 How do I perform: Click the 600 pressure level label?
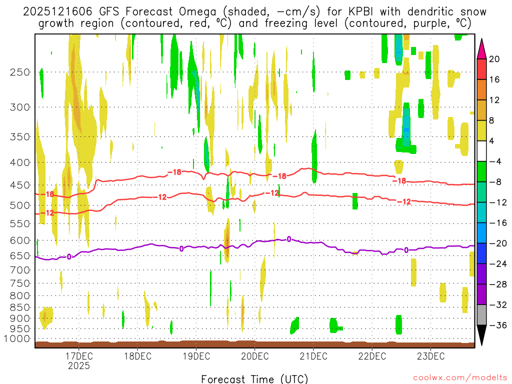pos(20,240)
